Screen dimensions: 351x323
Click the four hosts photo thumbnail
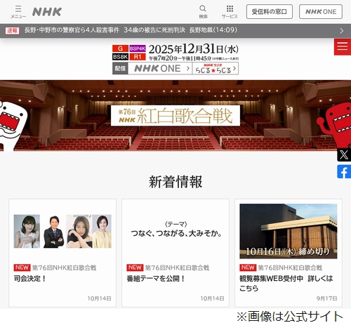(62, 231)
